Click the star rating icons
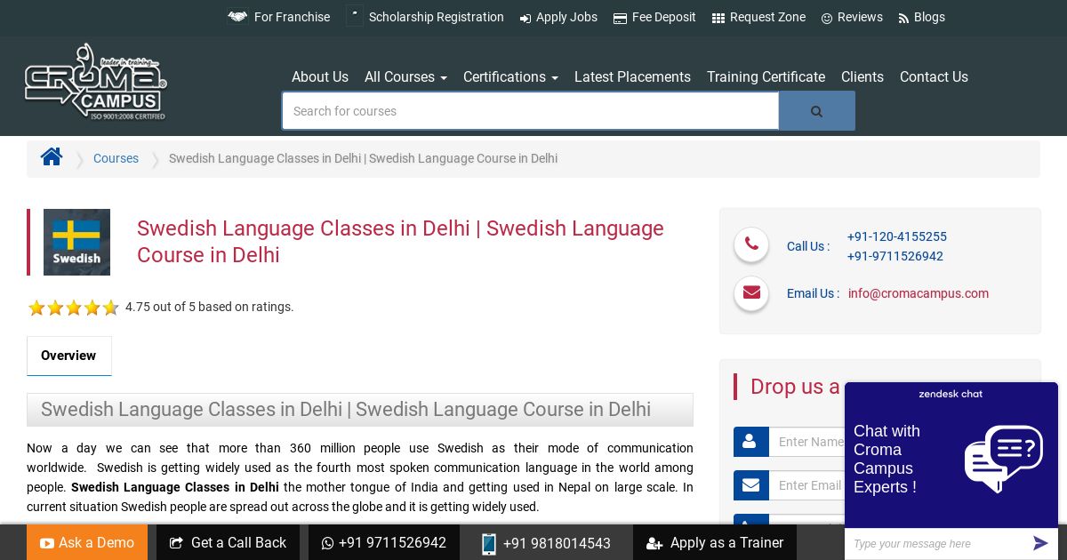Viewport: 1067px width, 560px height. point(74,308)
